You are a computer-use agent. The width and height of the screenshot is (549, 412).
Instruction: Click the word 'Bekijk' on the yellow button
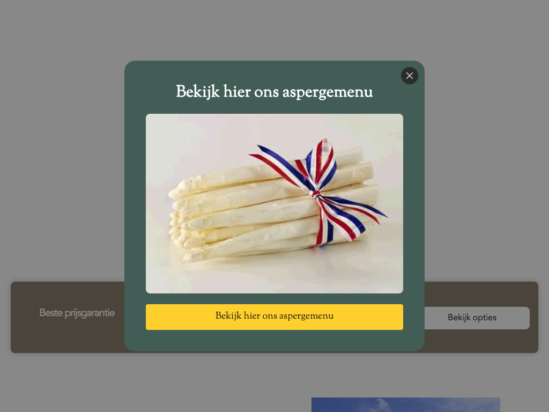(x=228, y=316)
